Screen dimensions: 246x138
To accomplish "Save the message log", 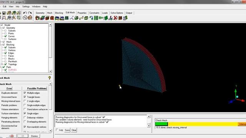I will (x=67, y=130).
